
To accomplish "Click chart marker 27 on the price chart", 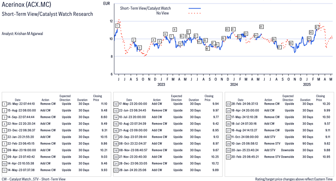I will pyautogui.click(x=279, y=47).
